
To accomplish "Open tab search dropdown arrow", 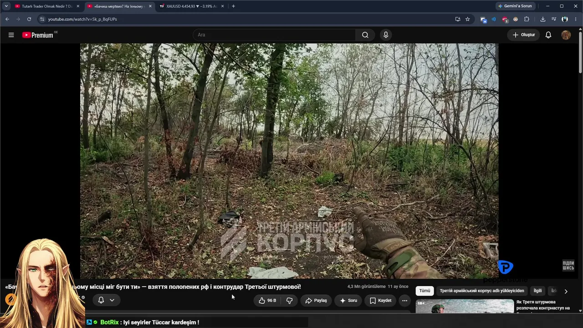I will coord(6,6).
